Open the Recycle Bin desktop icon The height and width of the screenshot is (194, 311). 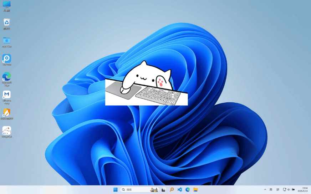pyautogui.click(x=6, y=24)
